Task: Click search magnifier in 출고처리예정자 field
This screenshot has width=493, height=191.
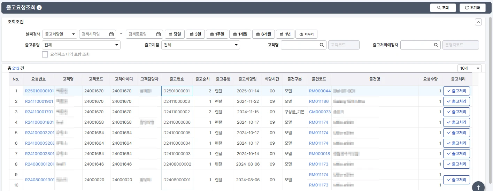Action: [x=436, y=45]
